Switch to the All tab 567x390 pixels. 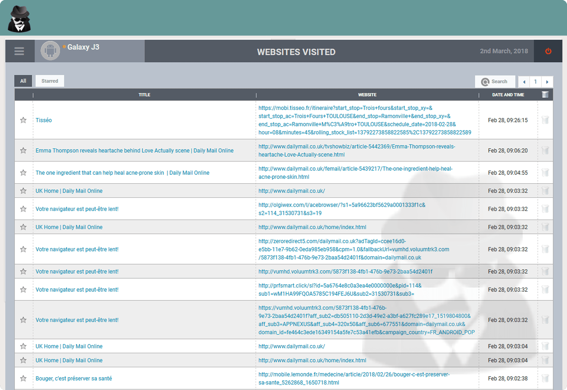click(23, 81)
